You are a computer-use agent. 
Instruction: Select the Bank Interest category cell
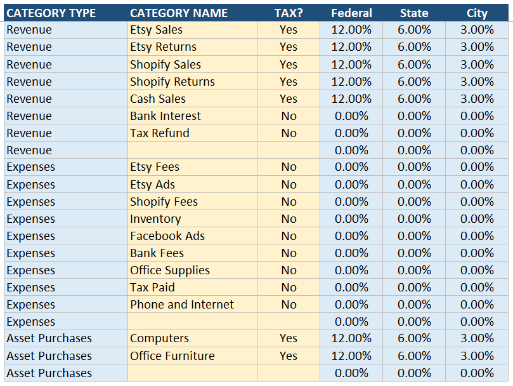[192, 116]
